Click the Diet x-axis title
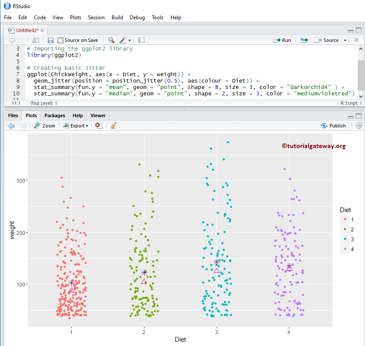 point(180,340)
